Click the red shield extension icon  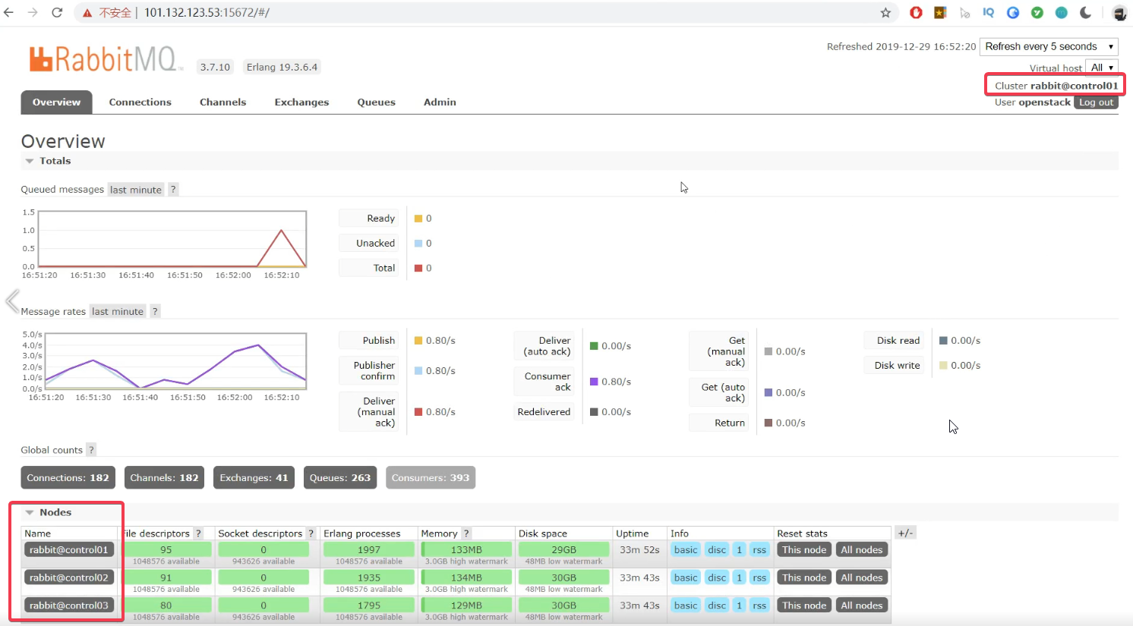917,13
